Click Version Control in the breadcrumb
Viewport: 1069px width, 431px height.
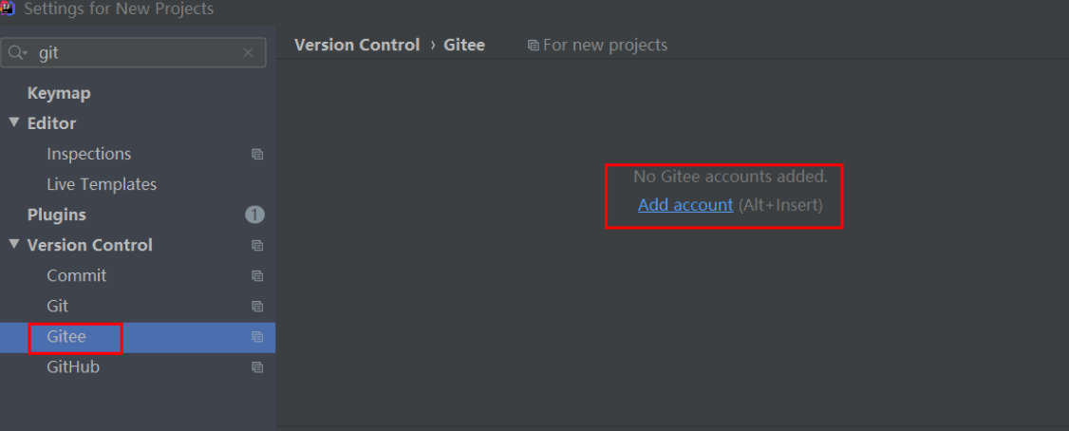click(357, 45)
